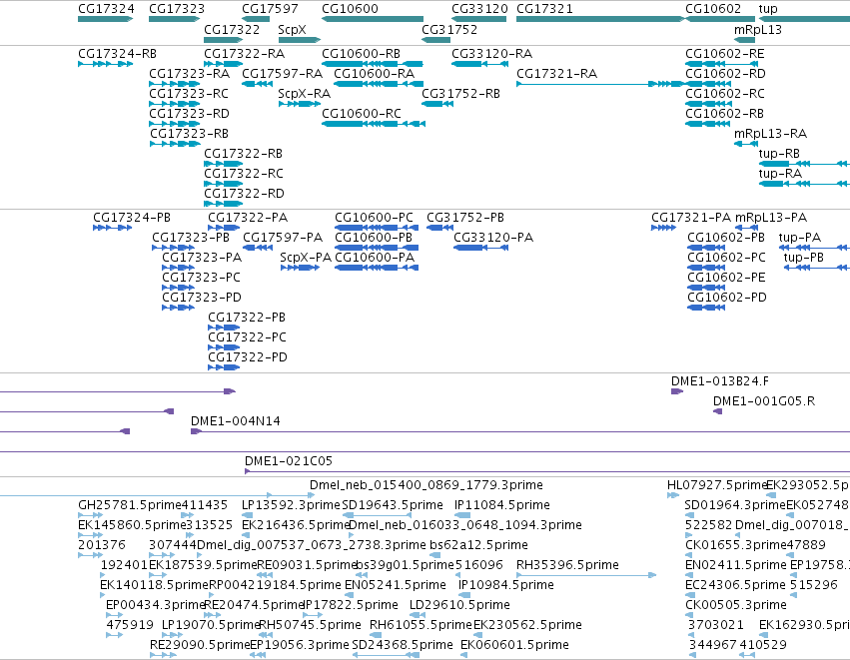
Task: Select BAC end DME1-001G05.R
Action: tap(764, 401)
